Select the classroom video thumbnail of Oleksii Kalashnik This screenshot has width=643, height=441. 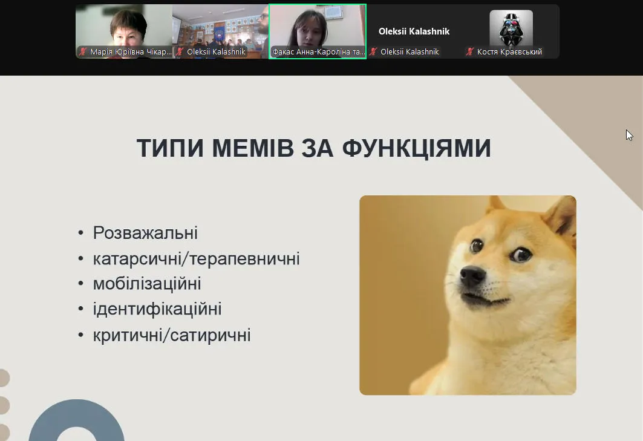221,31
